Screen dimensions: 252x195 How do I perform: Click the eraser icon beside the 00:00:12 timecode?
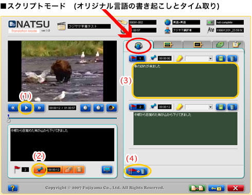68,170
